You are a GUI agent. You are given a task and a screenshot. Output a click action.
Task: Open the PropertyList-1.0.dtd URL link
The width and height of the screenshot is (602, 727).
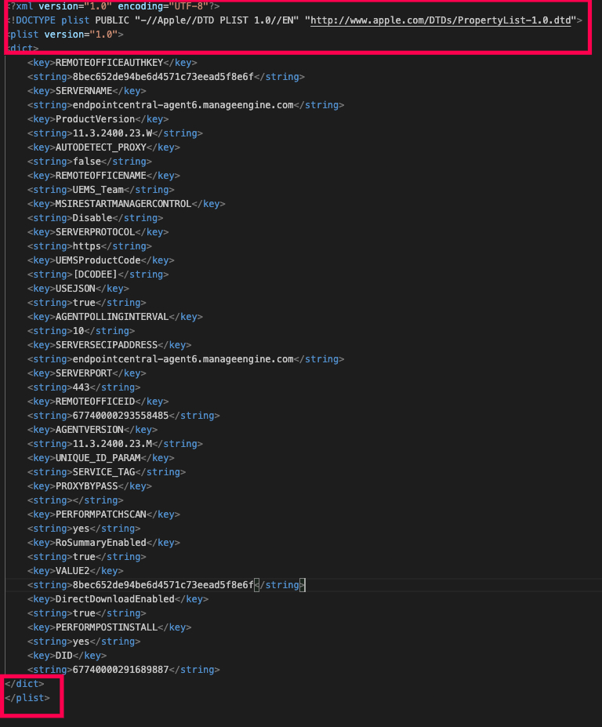tap(441, 20)
